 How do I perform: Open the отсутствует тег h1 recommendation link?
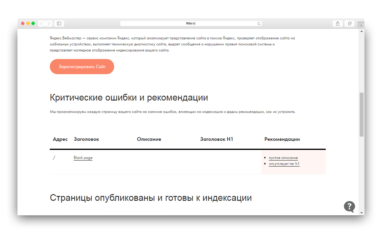click(284, 164)
